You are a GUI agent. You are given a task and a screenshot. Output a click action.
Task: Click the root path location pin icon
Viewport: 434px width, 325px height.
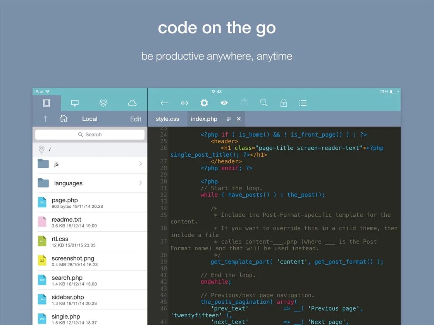41,149
